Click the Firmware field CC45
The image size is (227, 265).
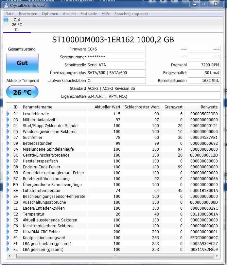tap(116, 49)
